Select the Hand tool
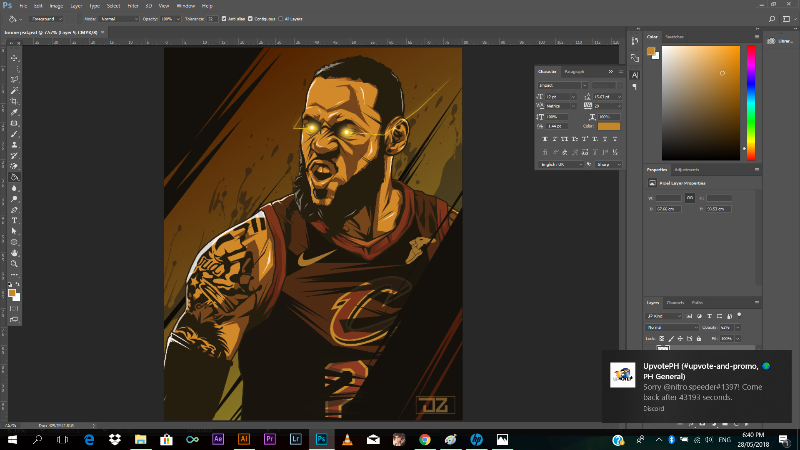Viewport: 800px width, 450px height. point(14,253)
